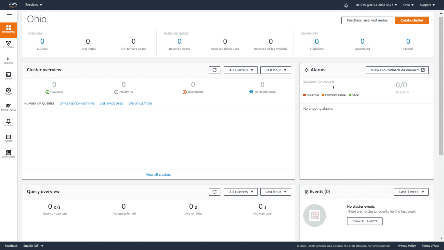The height and width of the screenshot is (250, 444).
Task: Open the Ohio region selector
Action: [x=408, y=5]
